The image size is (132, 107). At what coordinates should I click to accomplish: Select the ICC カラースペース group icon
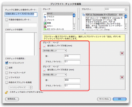pos(45,29)
